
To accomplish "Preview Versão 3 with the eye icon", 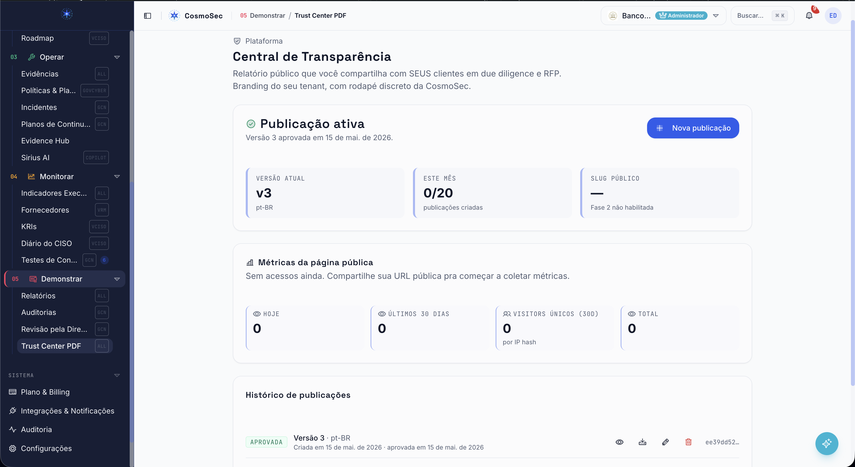I will coord(619,442).
